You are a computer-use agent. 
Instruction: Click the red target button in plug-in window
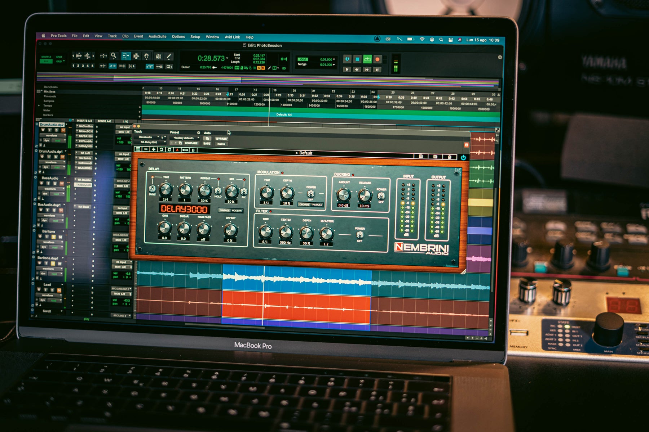[x=466, y=145]
